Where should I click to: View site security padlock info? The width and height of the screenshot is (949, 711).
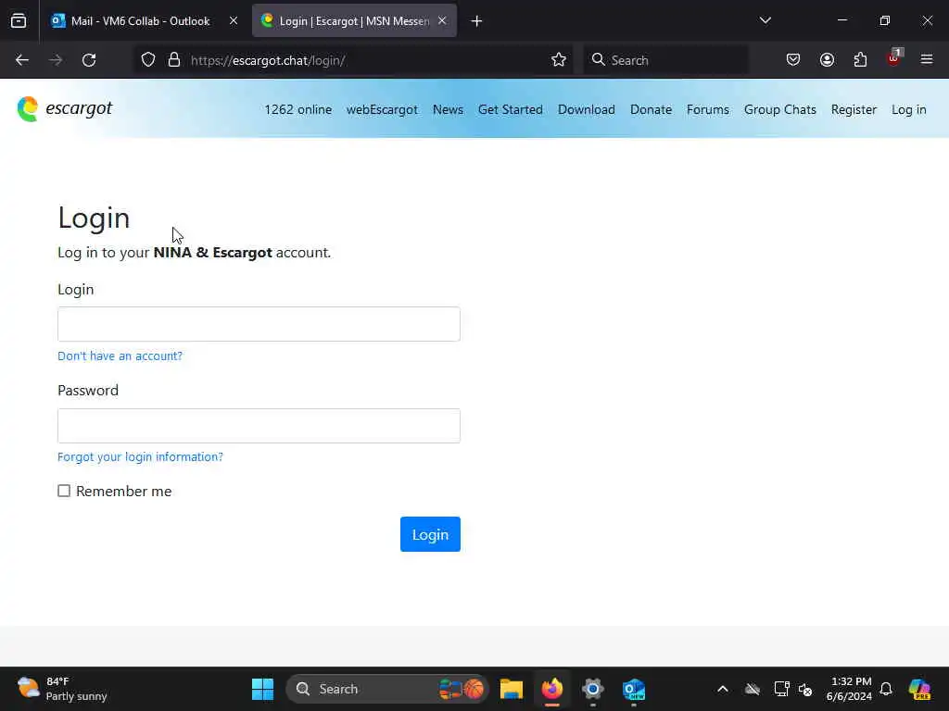pos(174,60)
